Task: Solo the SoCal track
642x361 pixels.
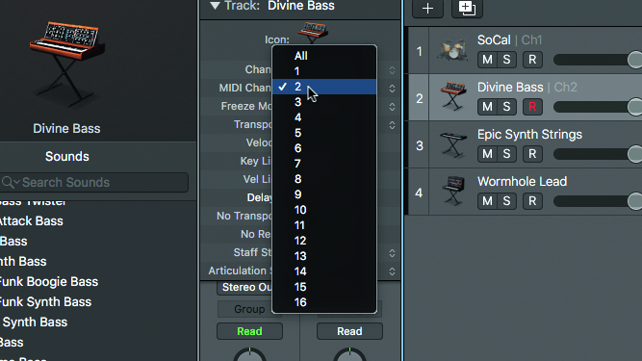Action: [506, 60]
